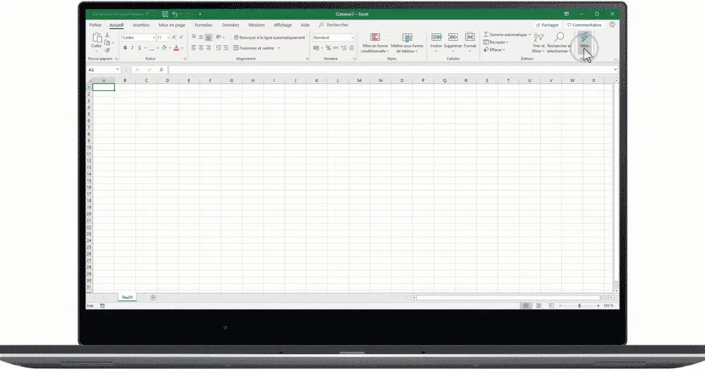
Task: Click the format painter brush icon
Action: pos(107,50)
